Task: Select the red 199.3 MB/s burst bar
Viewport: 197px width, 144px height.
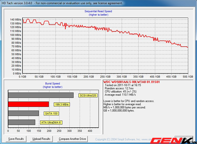Action: 29,104
